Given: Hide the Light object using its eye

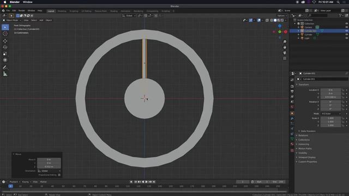Looking at the screenshot, I should pos(347,38).
